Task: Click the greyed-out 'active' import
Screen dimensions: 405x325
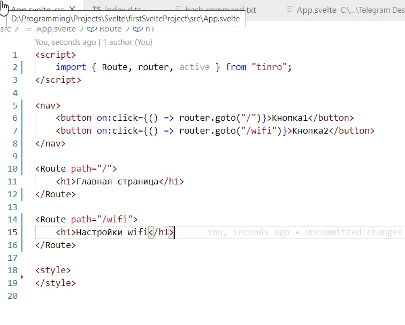Action: coord(195,67)
